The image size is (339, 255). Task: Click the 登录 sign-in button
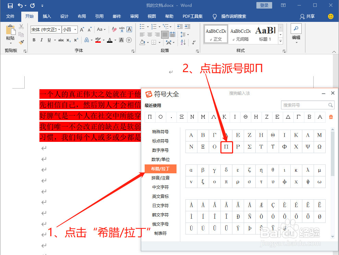click(x=264, y=5)
